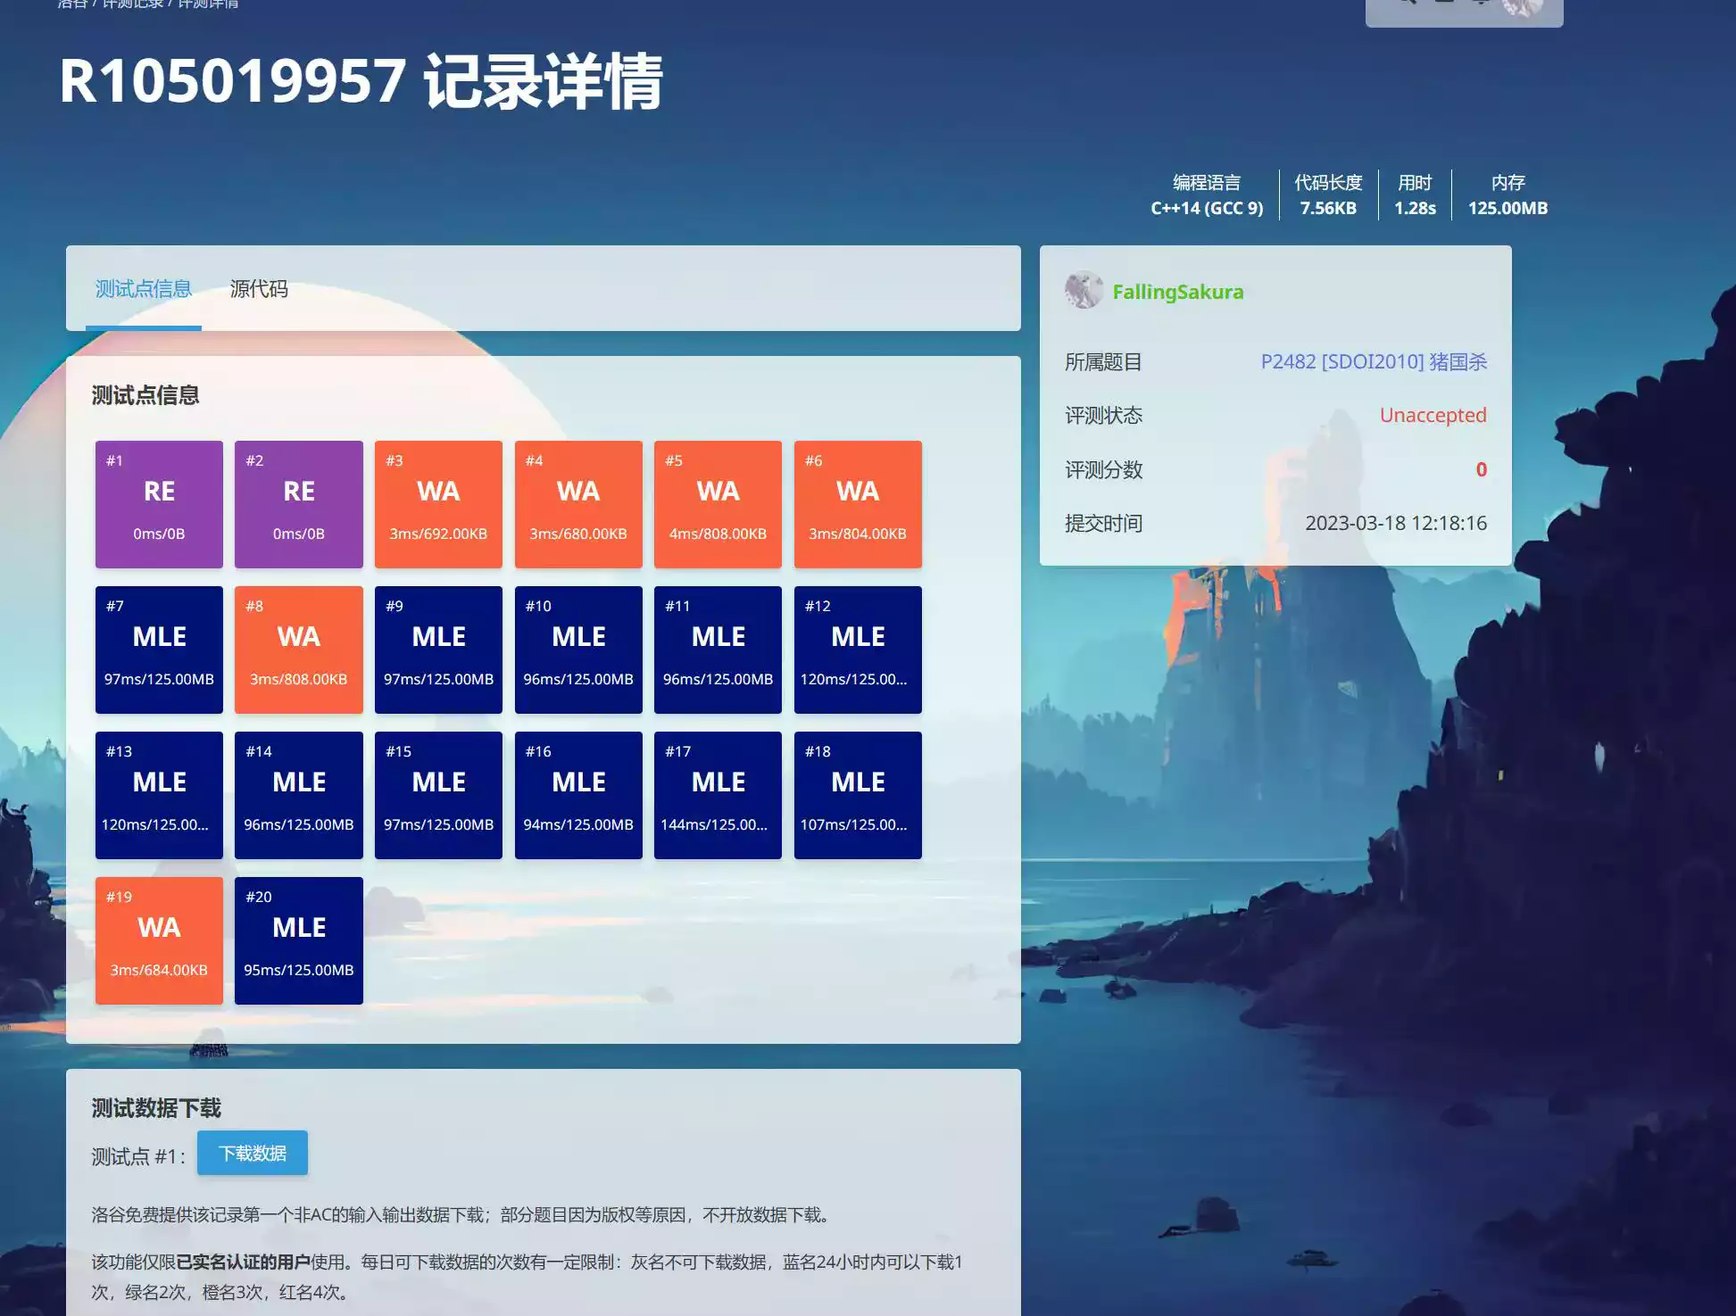Open test point #20 MLE result
Screen dimensions: 1736x1316
(299, 940)
